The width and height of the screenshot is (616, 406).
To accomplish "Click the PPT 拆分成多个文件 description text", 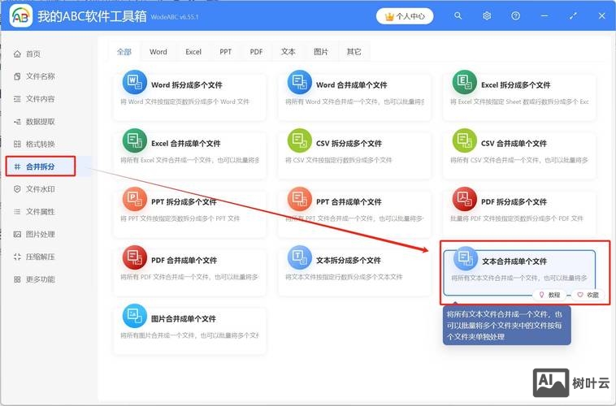I will click(180, 218).
